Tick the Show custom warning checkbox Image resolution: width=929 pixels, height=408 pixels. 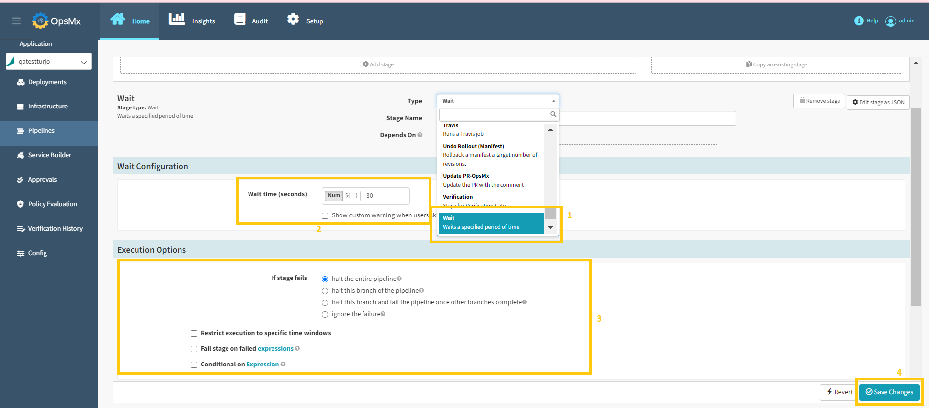[325, 216]
